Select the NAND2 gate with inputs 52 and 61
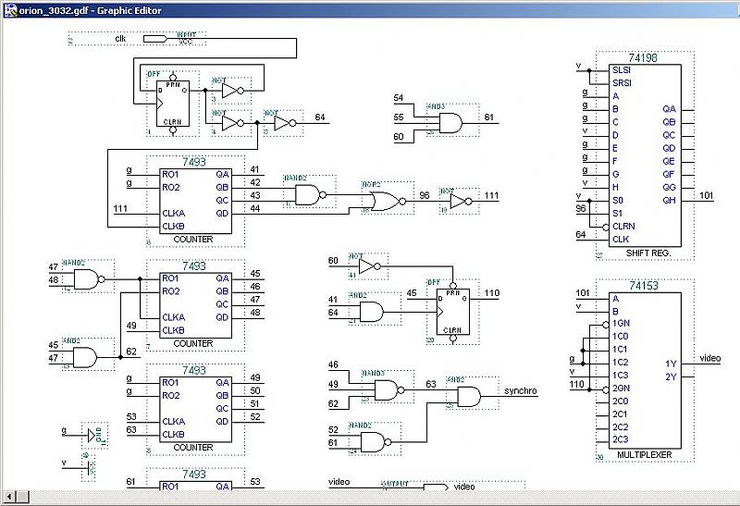This screenshot has width=740, height=506. [374, 441]
